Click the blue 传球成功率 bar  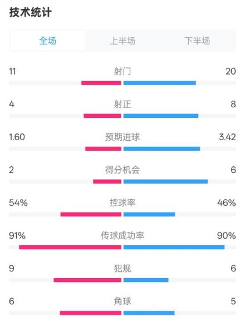click(x=174, y=247)
